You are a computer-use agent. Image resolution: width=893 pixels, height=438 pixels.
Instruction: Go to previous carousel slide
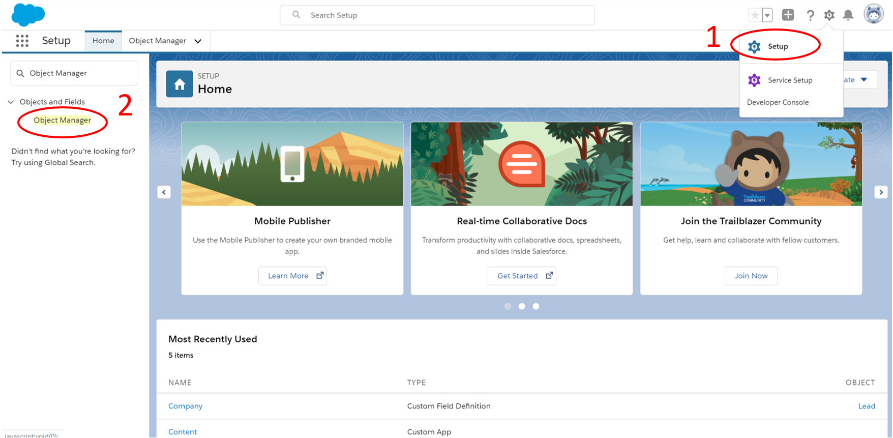click(x=164, y=192)
